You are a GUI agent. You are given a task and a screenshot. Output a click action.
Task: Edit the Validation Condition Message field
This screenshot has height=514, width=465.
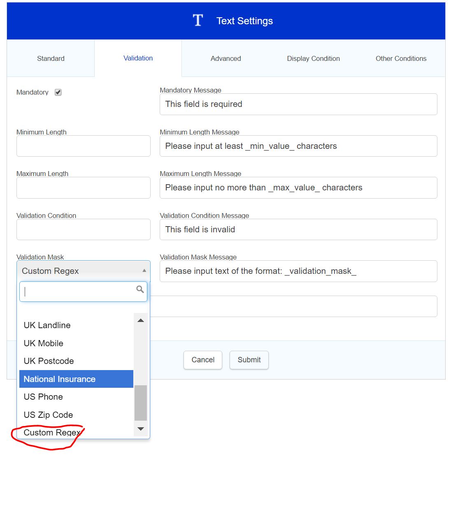point(298,229)
